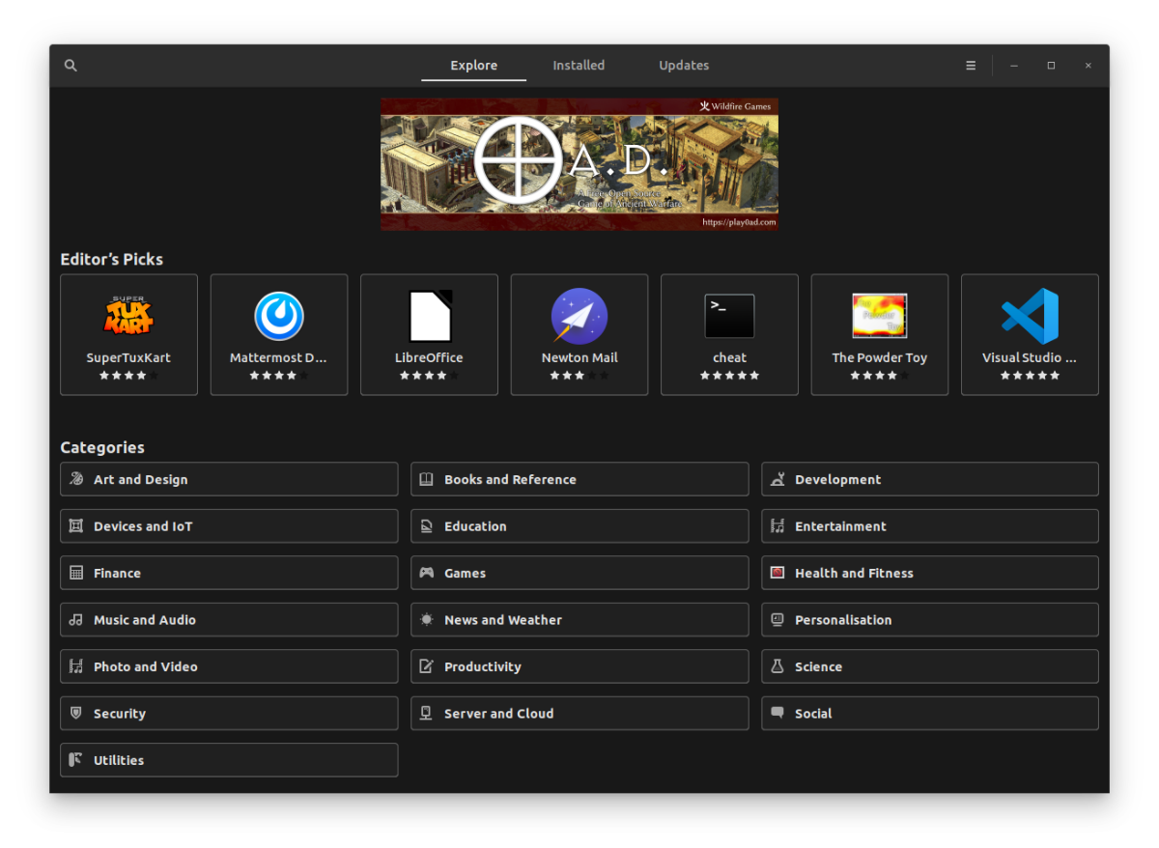This screenshot has width=1159, height=848.
Task: Open The Powder Toy name label
Action: click(x=880, y=357)
